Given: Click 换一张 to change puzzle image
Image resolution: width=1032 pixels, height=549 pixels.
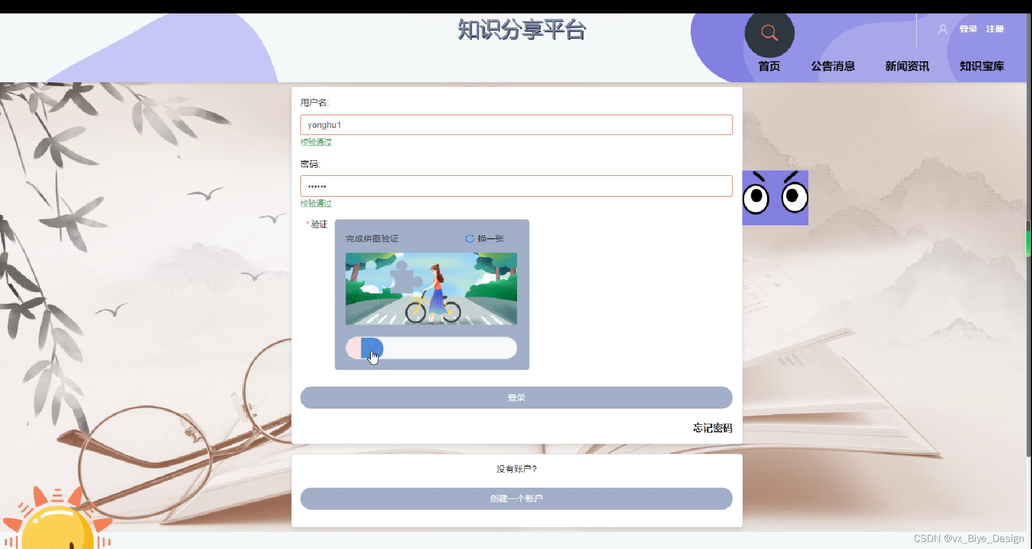Looking at the screenshot, I should click(x=491, y=239).
